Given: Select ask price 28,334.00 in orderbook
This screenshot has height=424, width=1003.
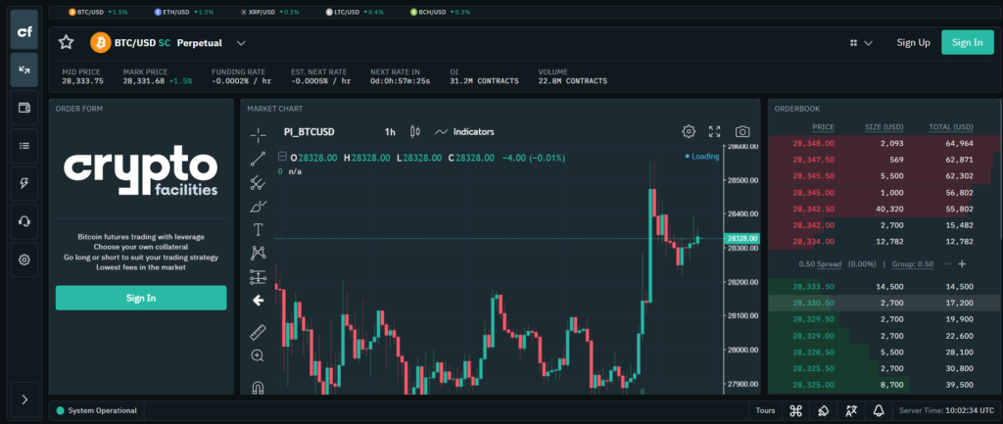Looking at the screenshot, I should pos(814,241).
